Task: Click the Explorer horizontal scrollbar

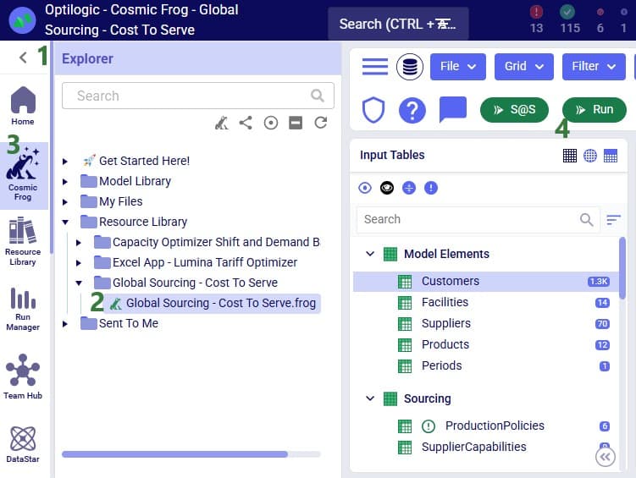Action: (x=174, y=454)
